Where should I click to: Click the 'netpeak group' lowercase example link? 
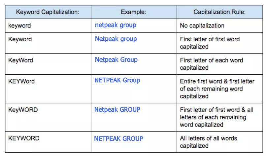(116, 25)
